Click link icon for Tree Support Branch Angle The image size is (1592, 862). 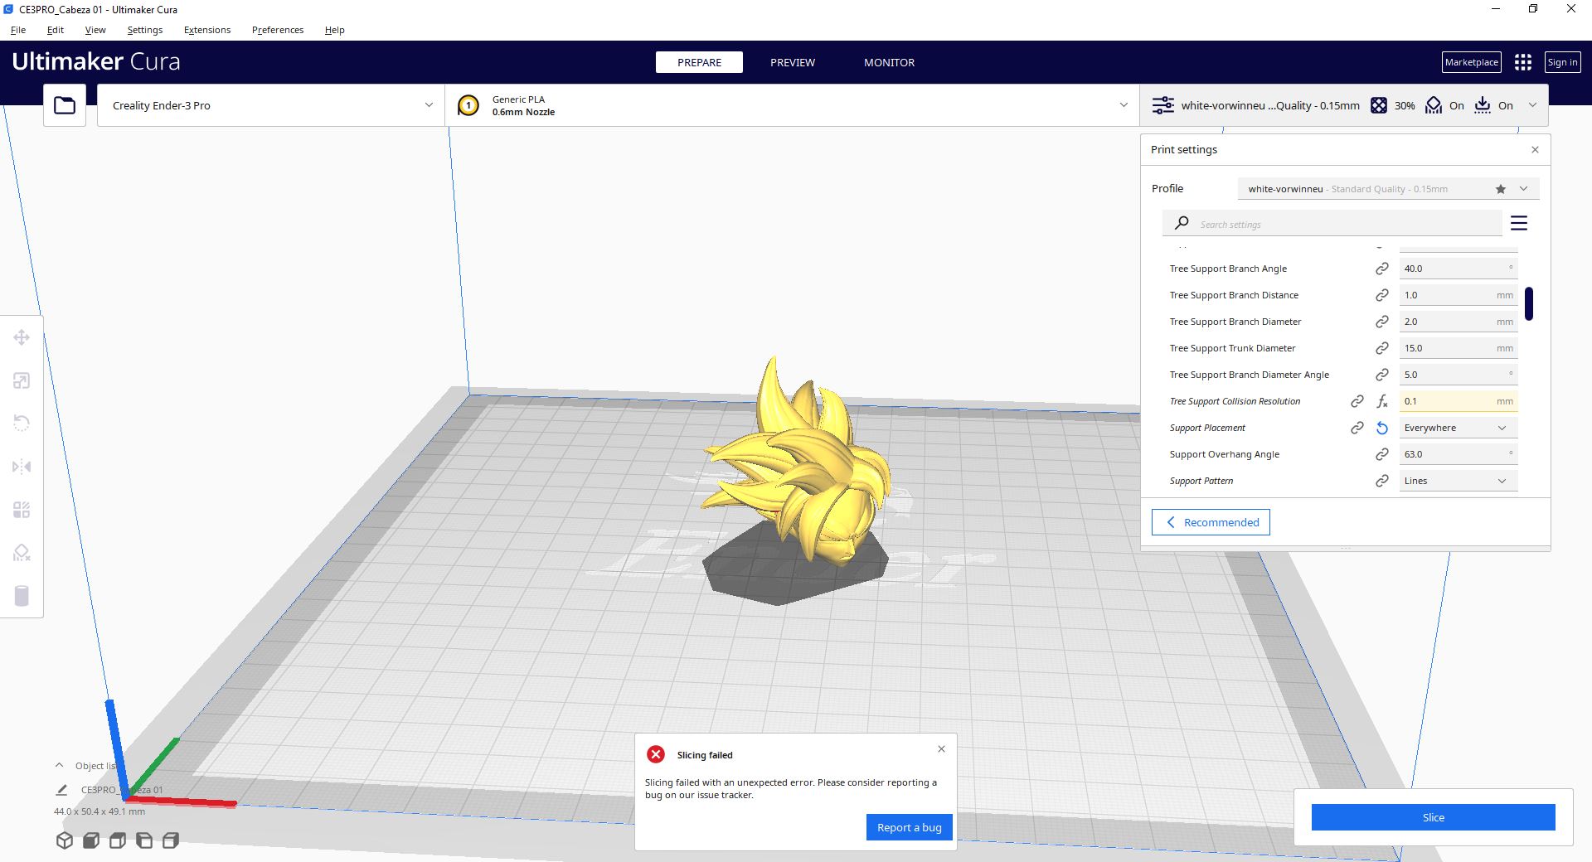coord(1381,269)
